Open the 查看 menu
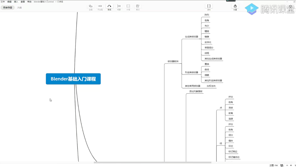The height and width of the screenshot is (167, 296). tap(23, 2)
